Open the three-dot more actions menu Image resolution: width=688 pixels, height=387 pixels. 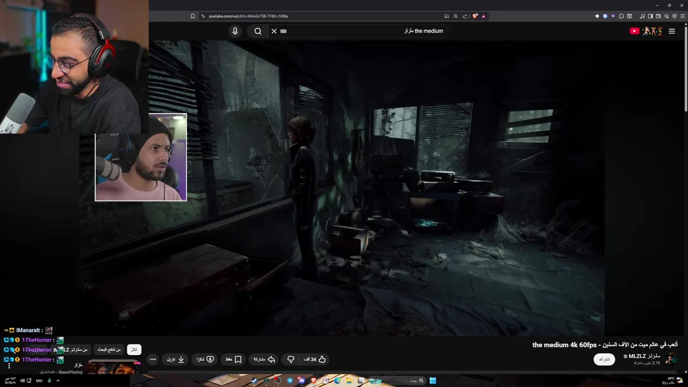pyautogui.click(x=153, y=360)
